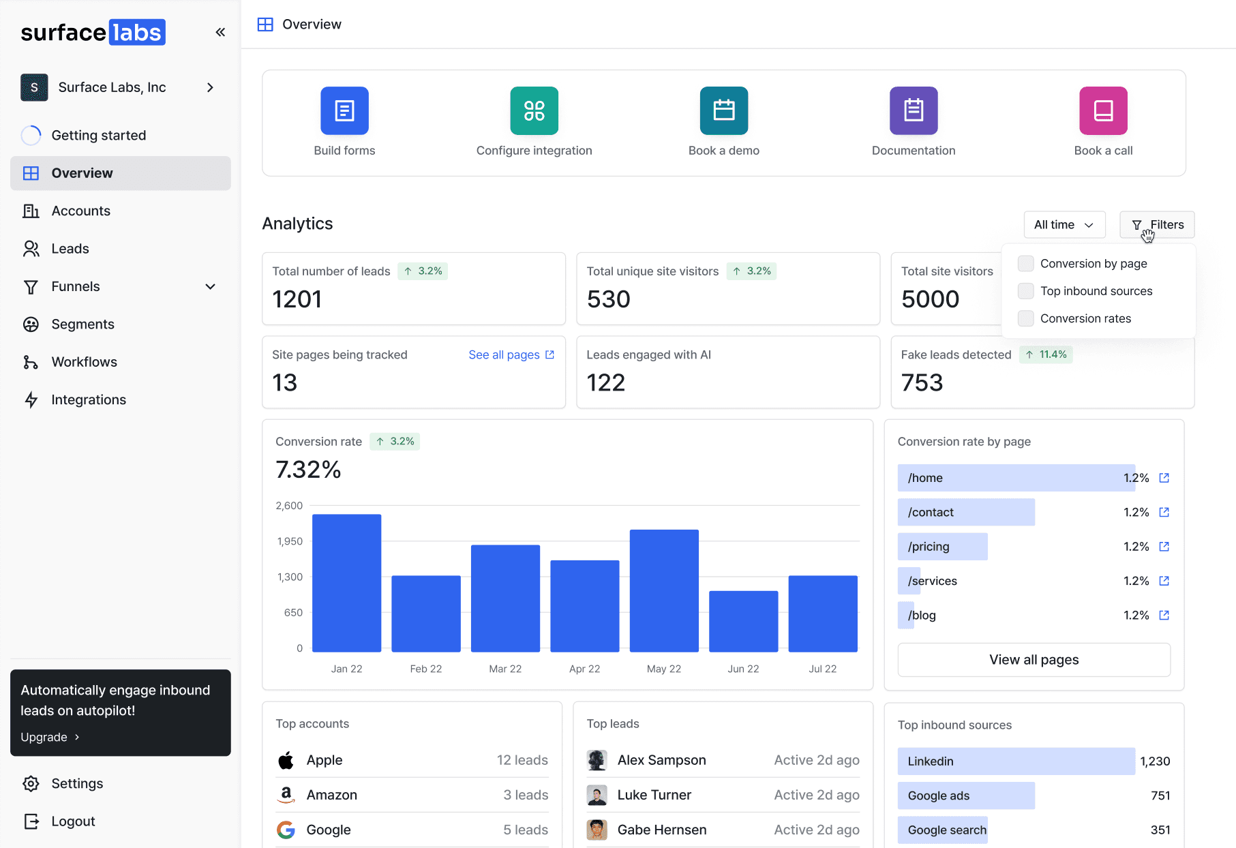Click the Google ads source bar
This screenshot has height=848, width=1236.
(966, 796)
